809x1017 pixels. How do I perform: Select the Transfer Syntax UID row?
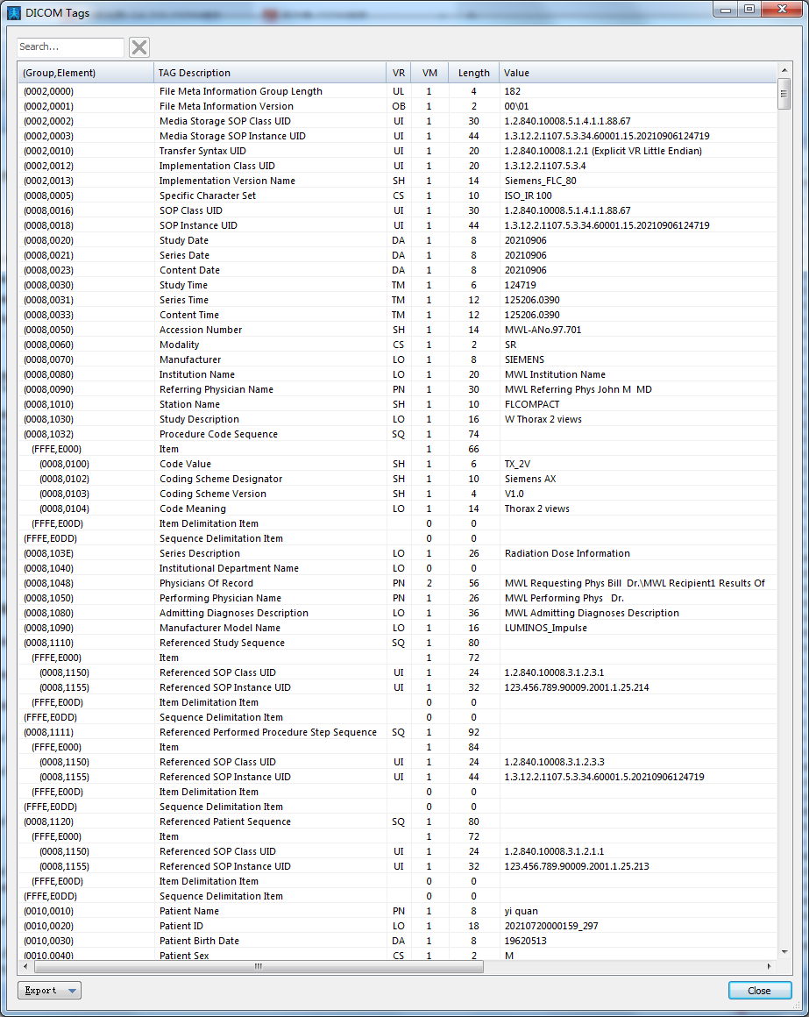(397, 151)
